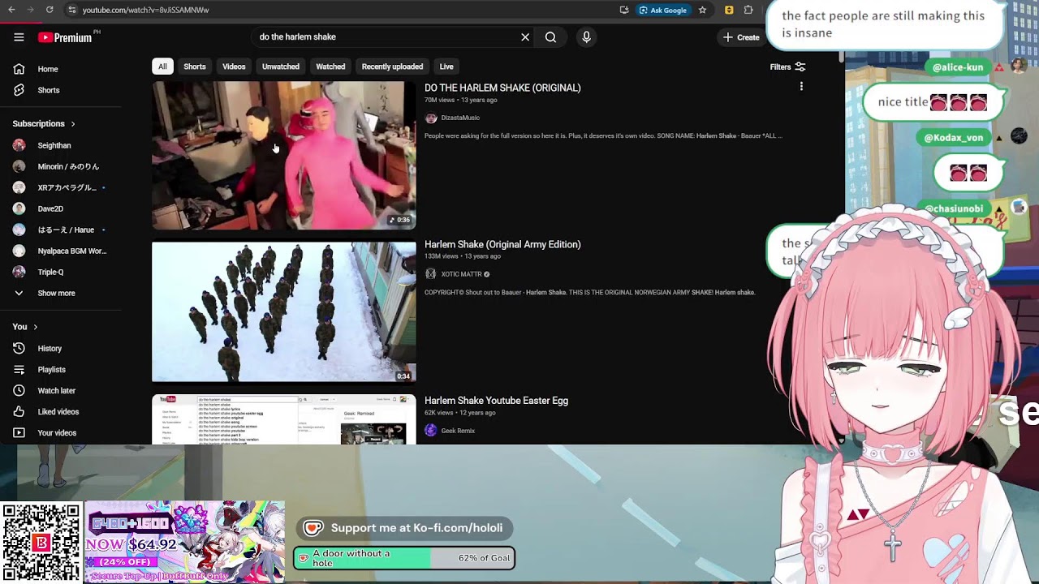Click install/cast icon in address bar
Screen dimensions: 1039x584
pos(623,10)
